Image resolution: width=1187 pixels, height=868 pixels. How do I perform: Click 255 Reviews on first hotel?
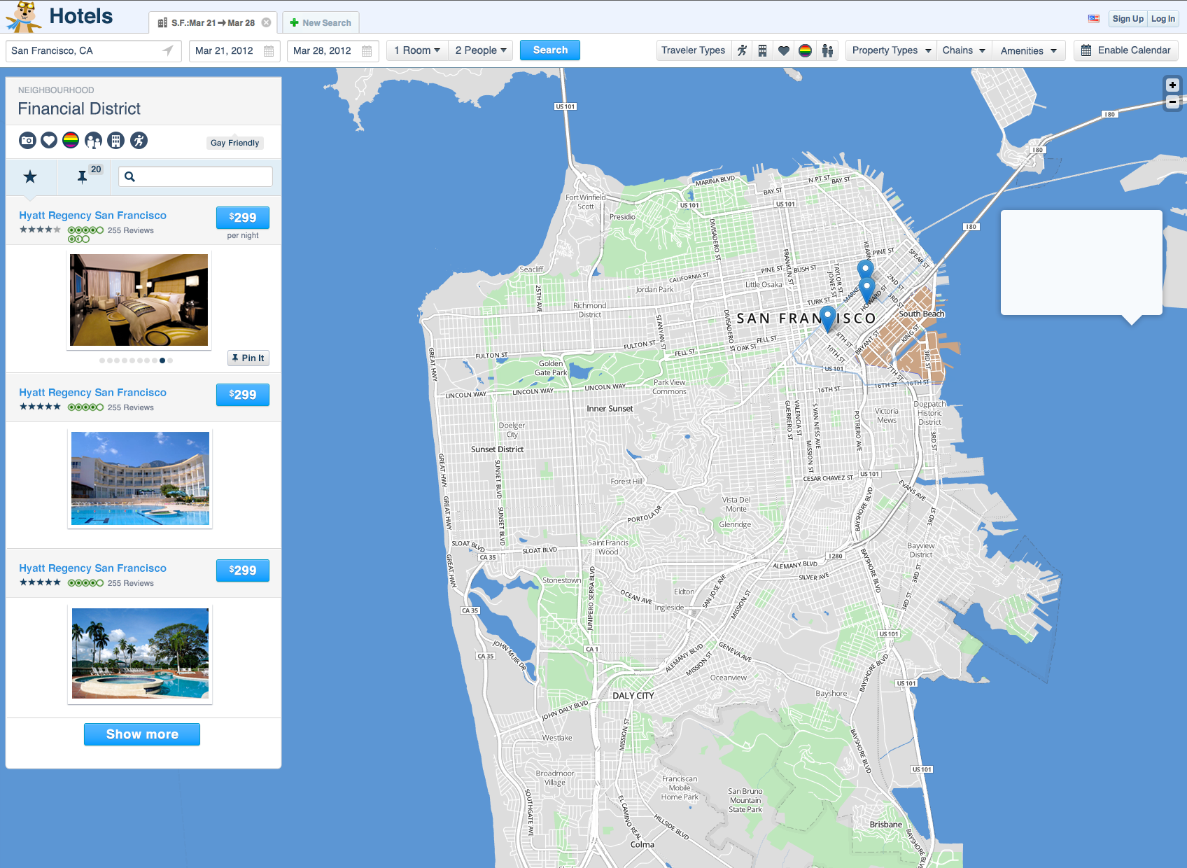click(130, 230)
